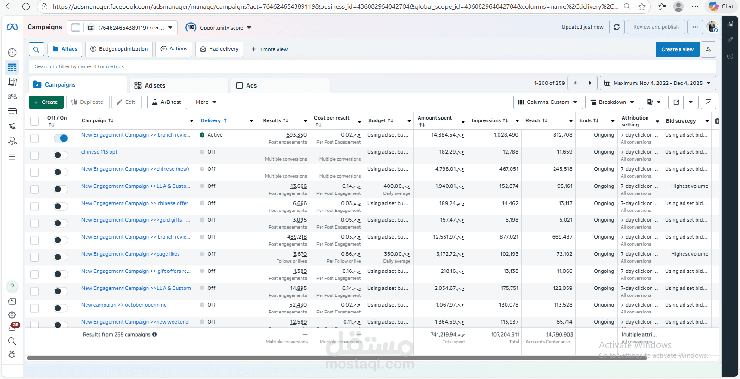Open the view settings sliders icon
The width and height of the screenshot is (740, 379).
pyautogui.click(x=708, y=49)
